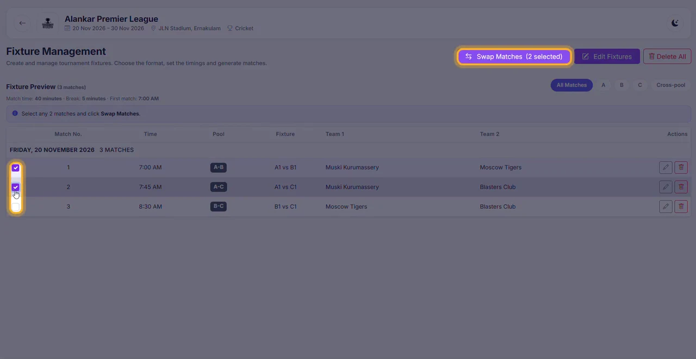Click the 7:00 AM time cell

(x=150, y=168)
